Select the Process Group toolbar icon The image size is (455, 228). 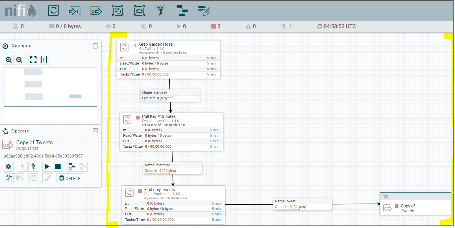pyautogui.click(x=117, y=11)
